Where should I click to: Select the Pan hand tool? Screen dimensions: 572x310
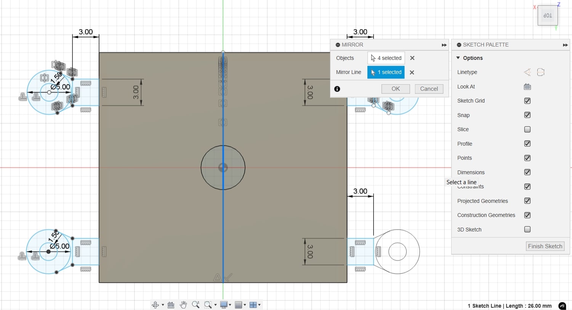[x=183, y=305]
